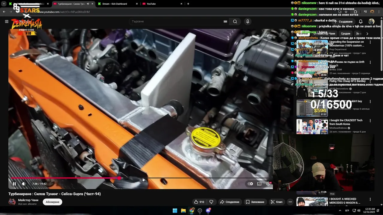Mute tab via speaker icon on video tab
Viewport: 383px width, 215px height.
88,4
